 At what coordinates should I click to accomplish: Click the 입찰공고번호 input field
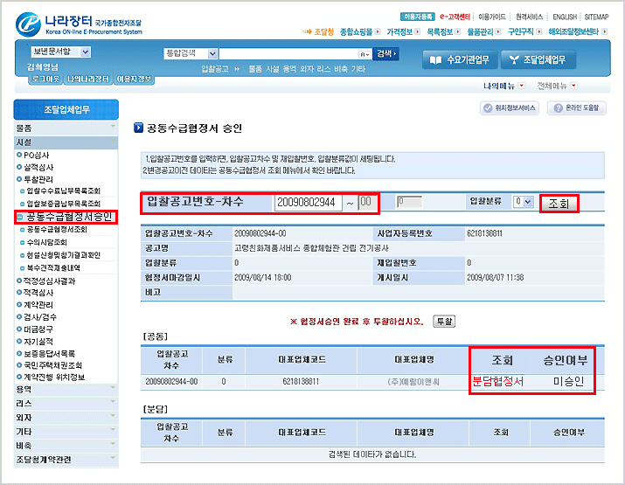(x=306, y=202)
